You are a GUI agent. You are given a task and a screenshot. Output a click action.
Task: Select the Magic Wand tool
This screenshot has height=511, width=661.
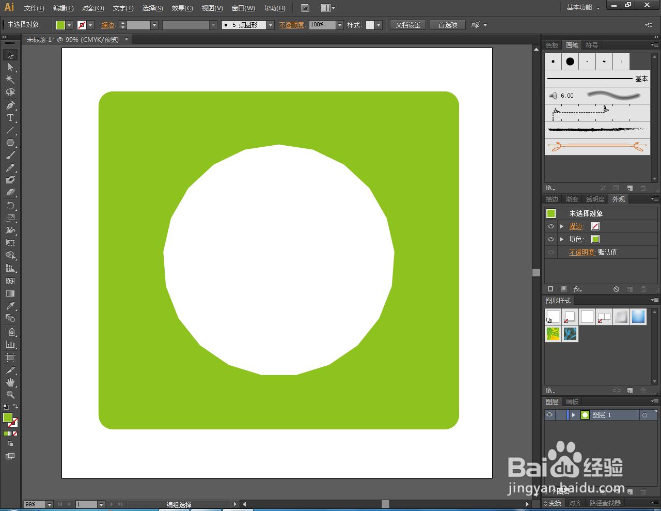coord(10,80)
